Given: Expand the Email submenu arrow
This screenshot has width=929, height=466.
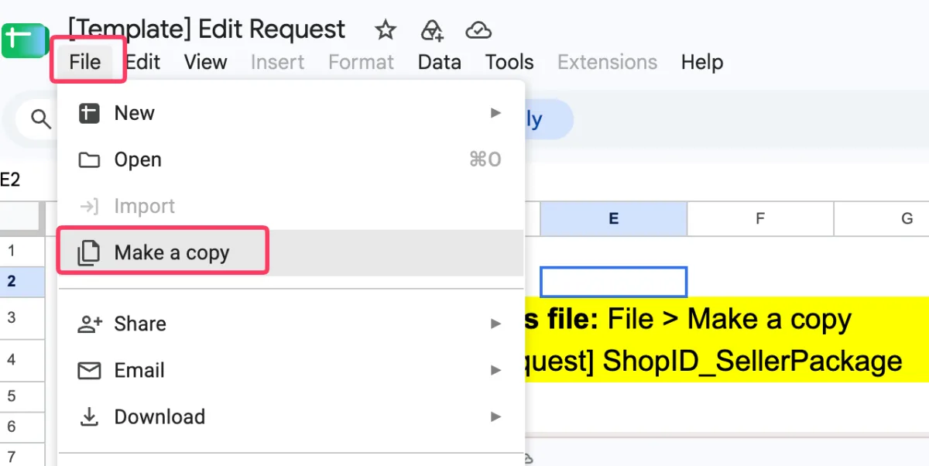Looking at the screenshot, I should 496,371.
